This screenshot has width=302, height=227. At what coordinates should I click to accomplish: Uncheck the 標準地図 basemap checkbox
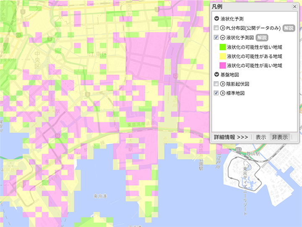point(216,93)
